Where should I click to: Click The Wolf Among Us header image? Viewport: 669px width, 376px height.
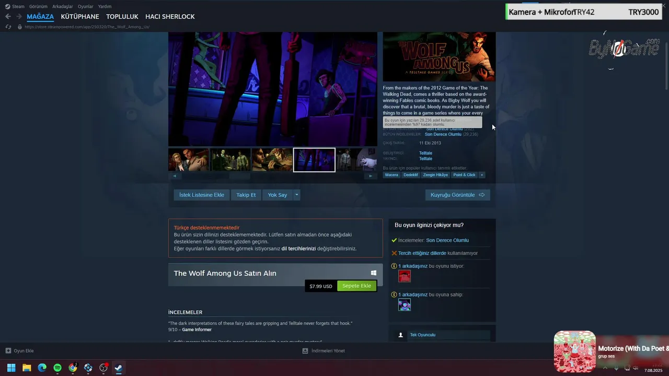click(439, 56)
